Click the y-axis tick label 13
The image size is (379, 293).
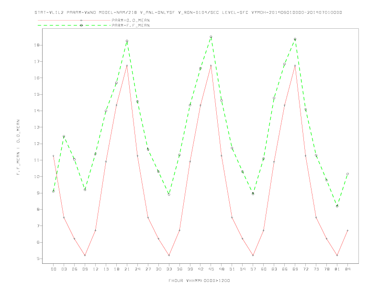point(37,127)
